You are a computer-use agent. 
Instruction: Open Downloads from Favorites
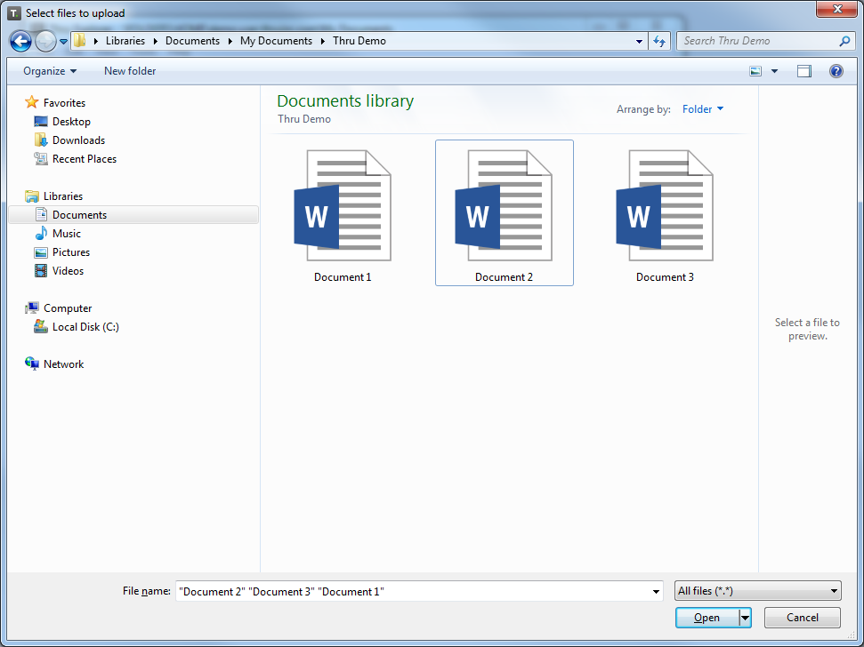coord(79,140)
